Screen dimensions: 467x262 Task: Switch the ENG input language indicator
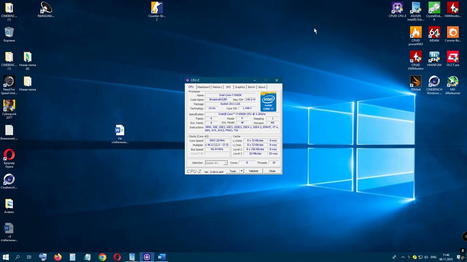tap(433, 257)
